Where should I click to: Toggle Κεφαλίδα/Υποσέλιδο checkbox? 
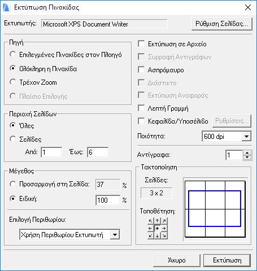[x=141, y=121]
